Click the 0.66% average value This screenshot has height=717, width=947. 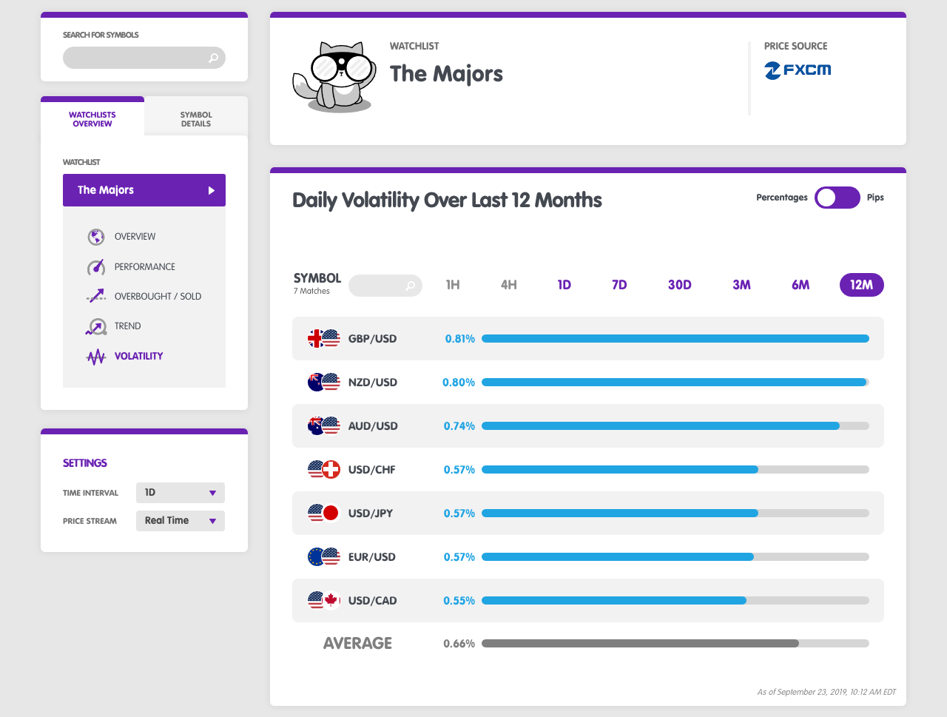pos(459,644)
